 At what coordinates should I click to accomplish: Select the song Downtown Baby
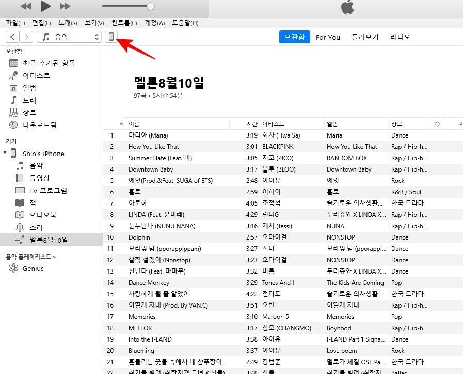[x=151, y=169]
